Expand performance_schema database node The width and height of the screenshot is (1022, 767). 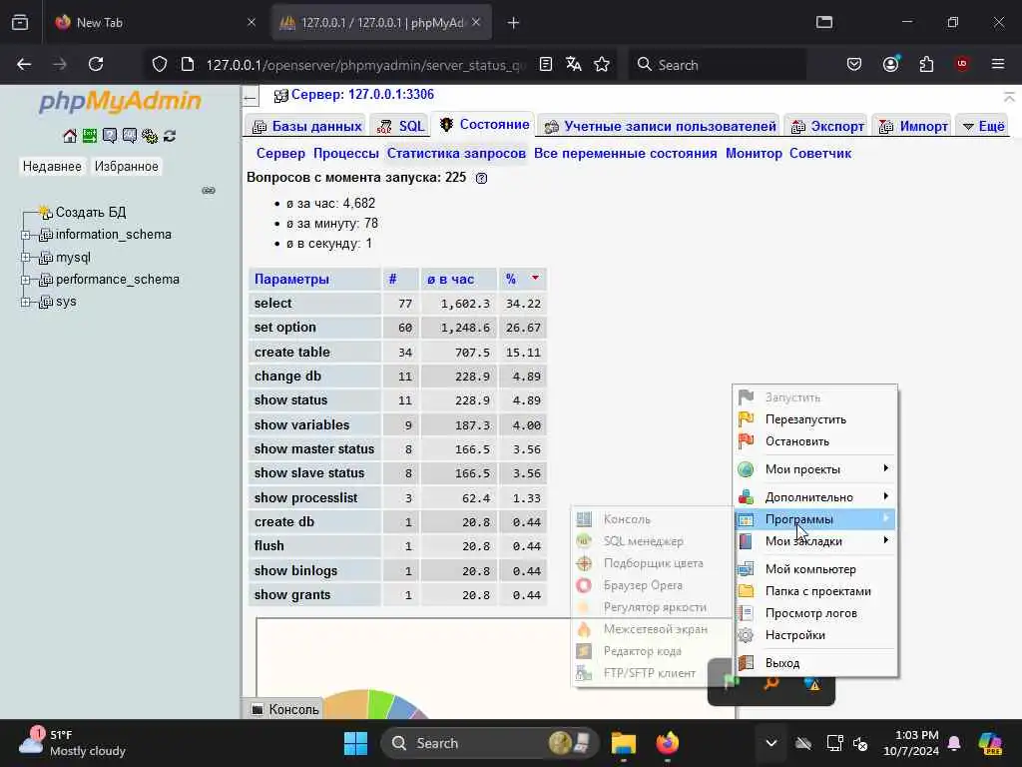[x=25, y=280]
